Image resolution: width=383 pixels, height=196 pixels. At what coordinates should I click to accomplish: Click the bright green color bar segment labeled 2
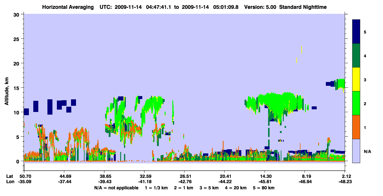point(356,103)
